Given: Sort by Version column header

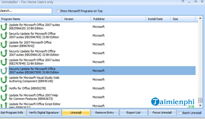Looking at the screenshot, I should 76,19.
